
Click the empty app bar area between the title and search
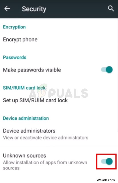tap(76, 9)
